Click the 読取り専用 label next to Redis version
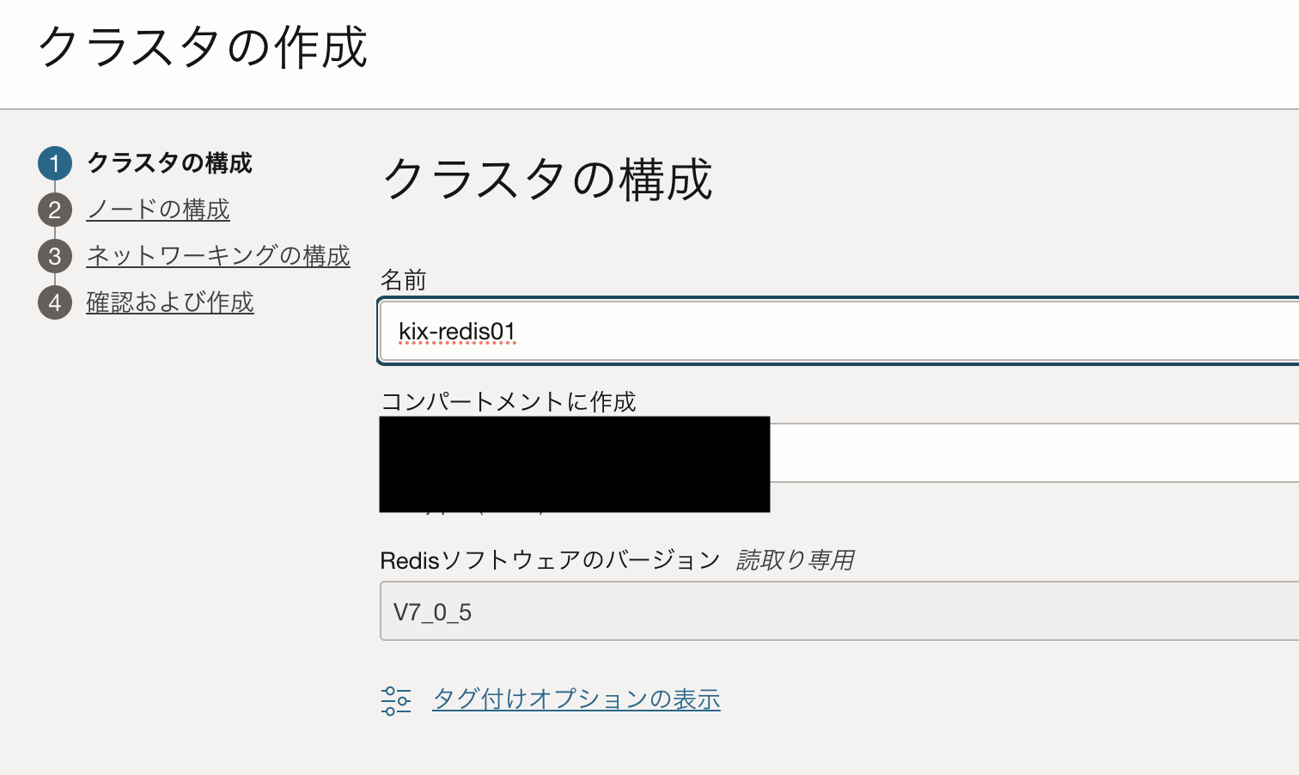Viewport: 1299px width, 775px height. pos(793,559)
